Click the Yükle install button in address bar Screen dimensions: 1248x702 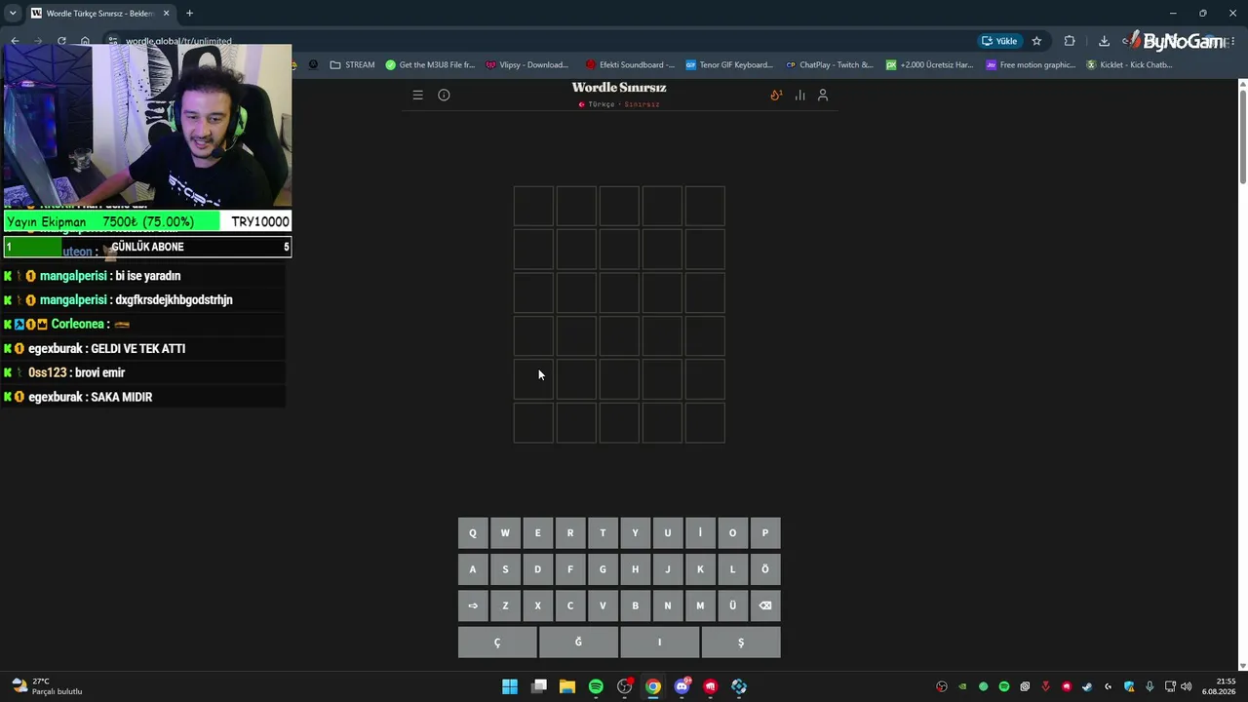[x=999, y=41]
